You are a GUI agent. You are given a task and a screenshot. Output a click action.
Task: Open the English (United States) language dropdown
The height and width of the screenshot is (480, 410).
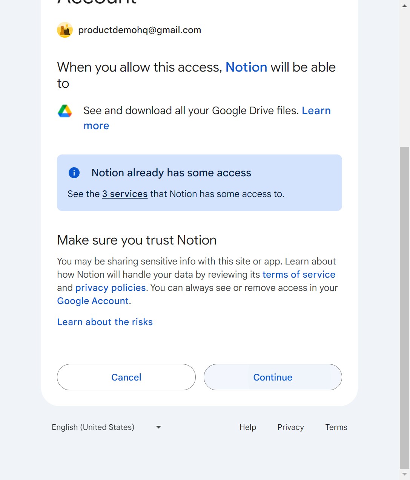tap(107, 427)
